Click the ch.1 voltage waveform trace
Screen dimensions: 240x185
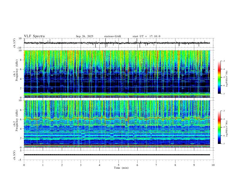point(117,43)
